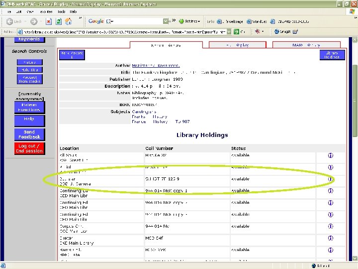Show info for the Continuing Ed copy 2 holding
The width and height of the screenshot is (358, 269).
coord(330,203)
